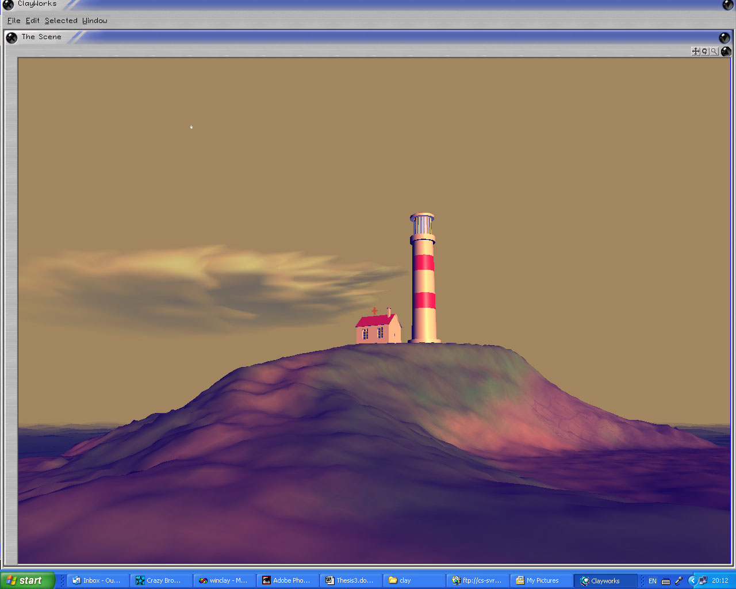Open the Edit menu
Viewport: 736px width, 589px height.
33,21
